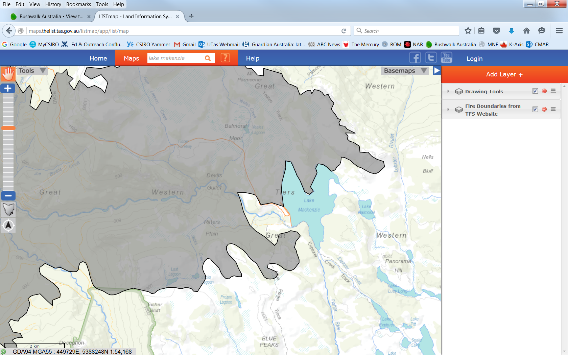
Task: Click the north arrow compass icon
Action: (8, 225)
